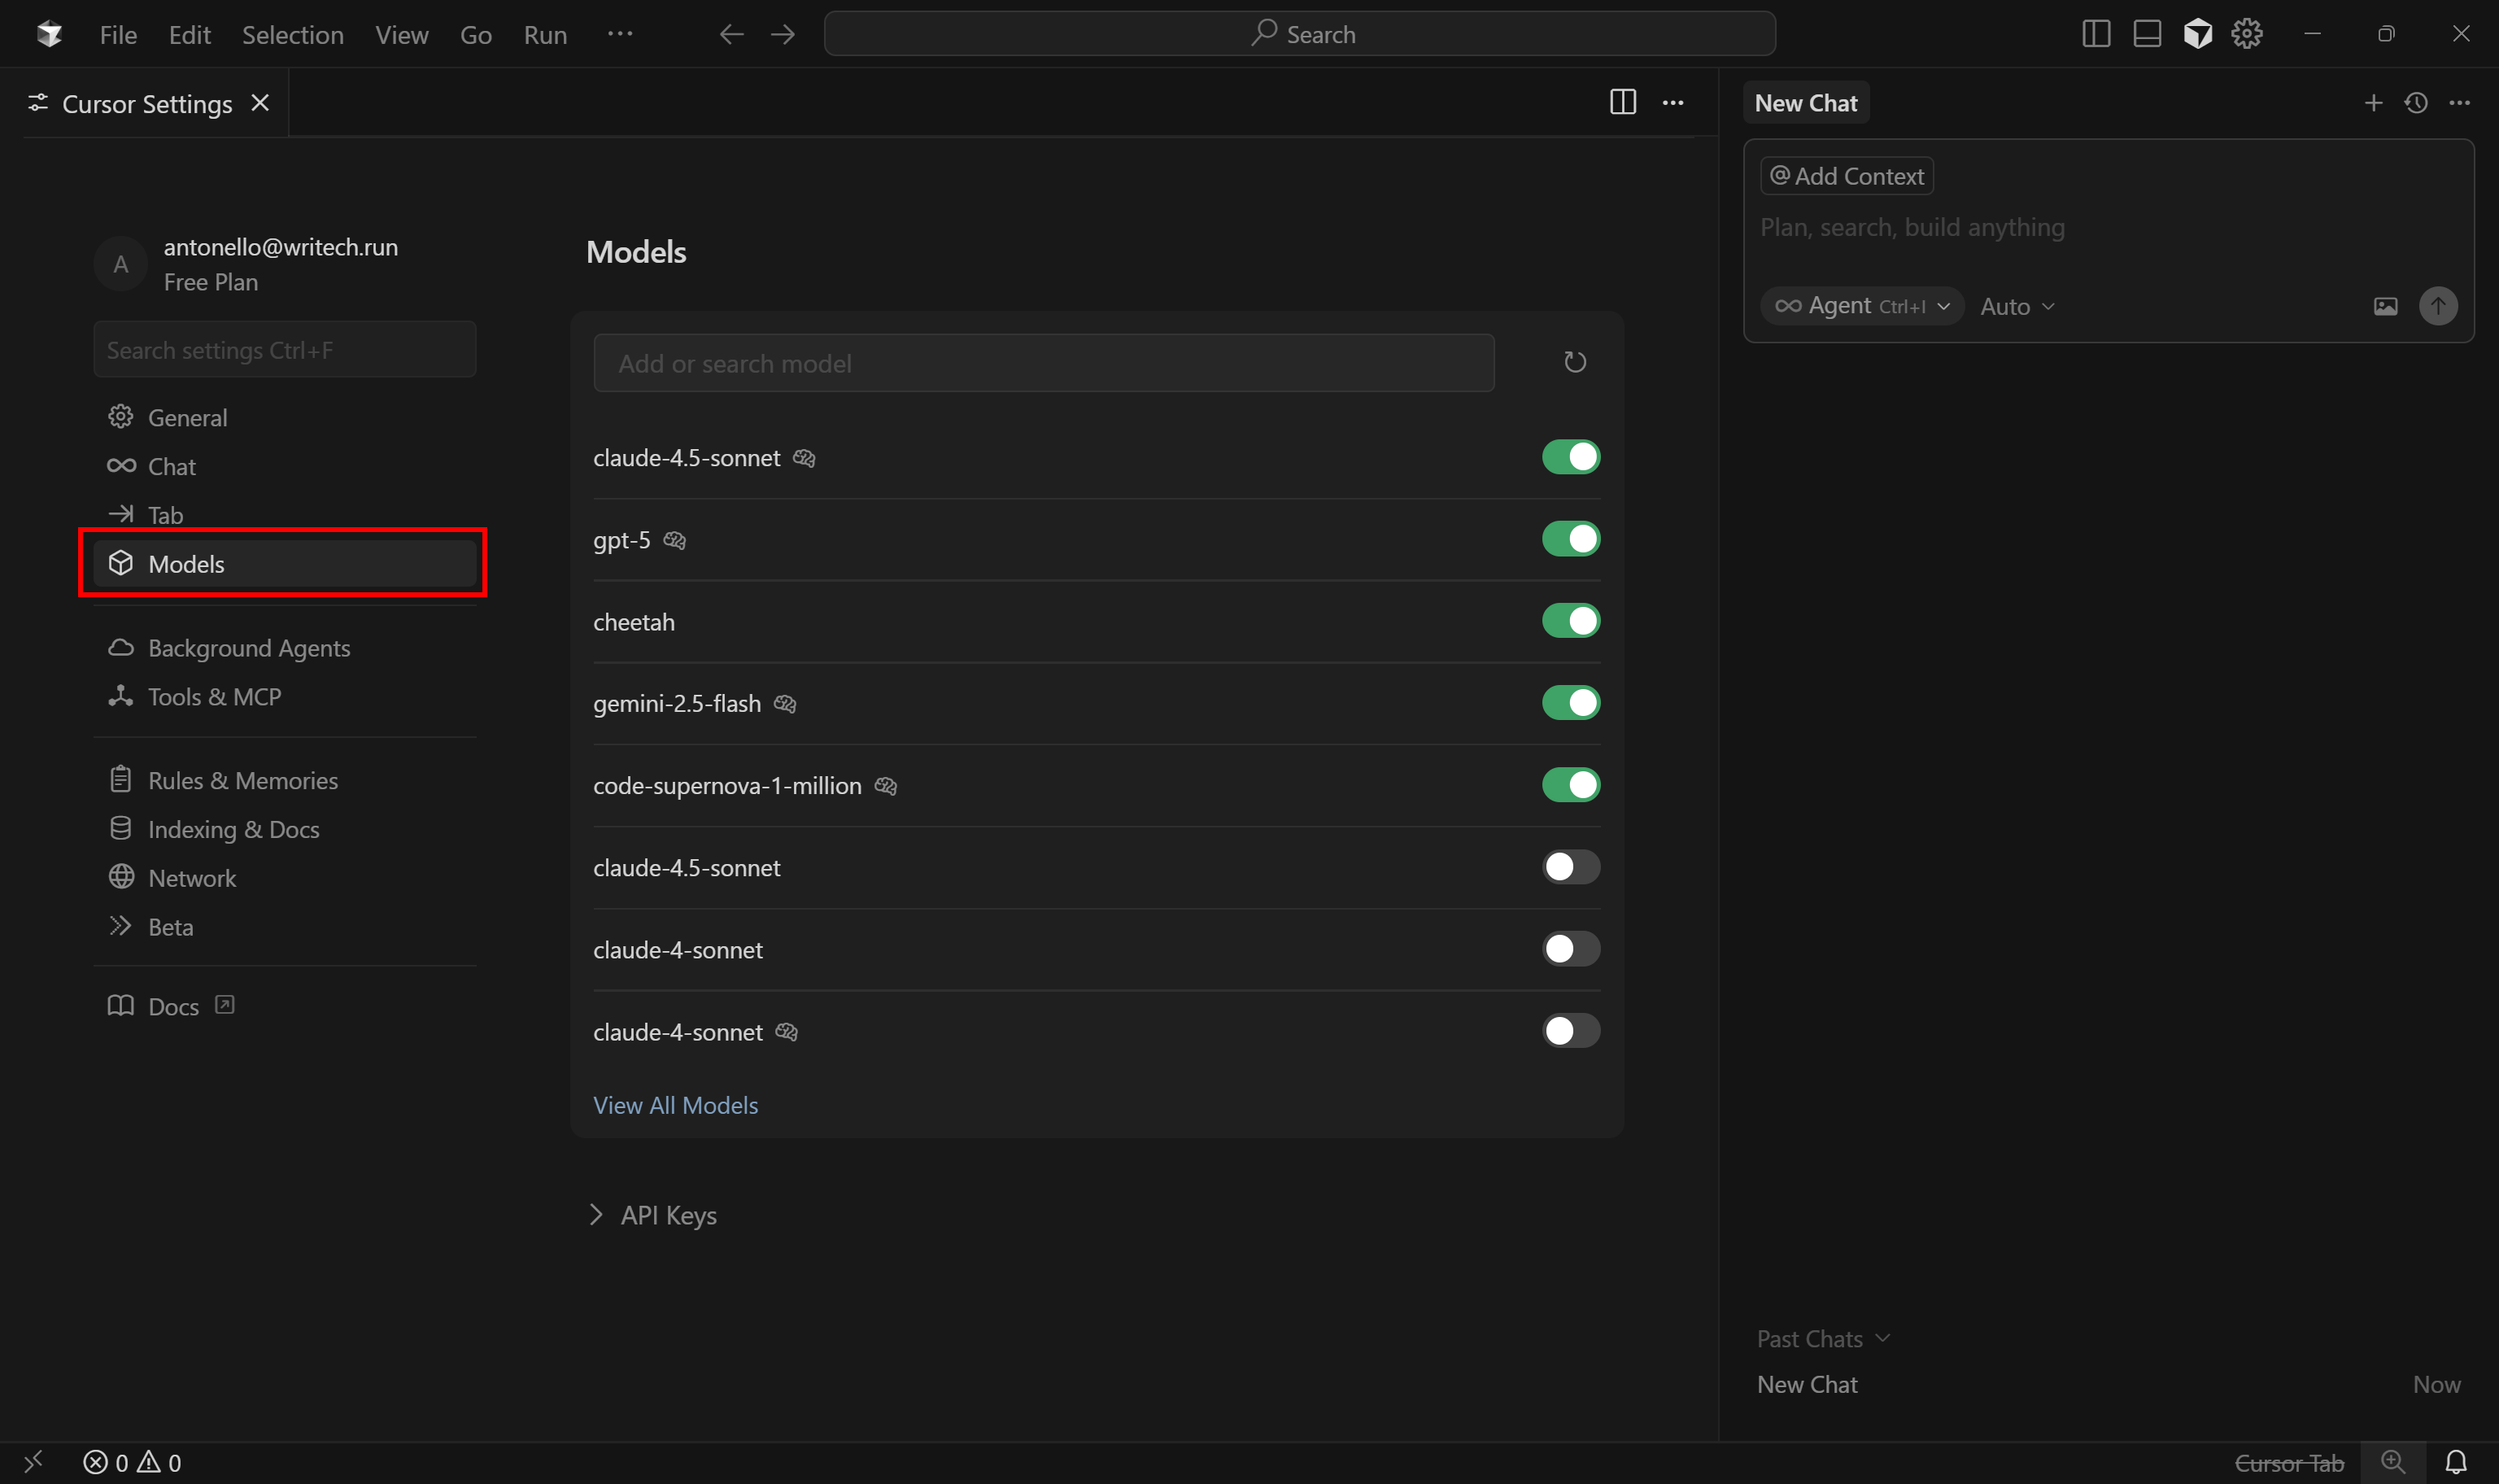
Task: Expand the Past Chats list
Action: click(x=1821, y=1337)
